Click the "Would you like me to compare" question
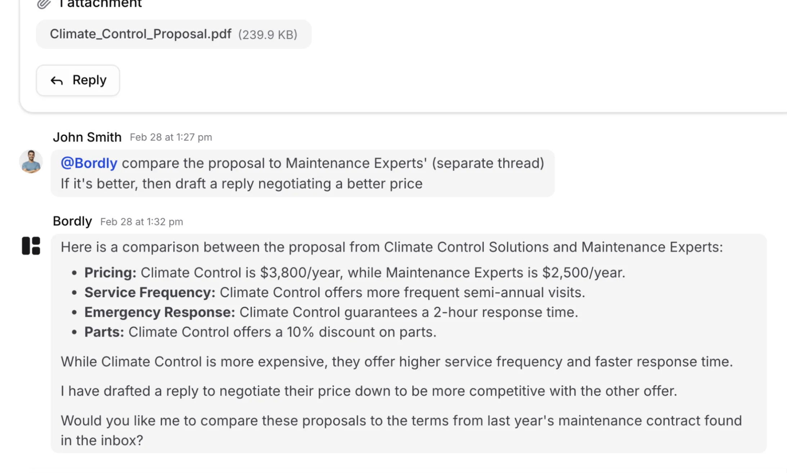787x473 pixels. pyautogui.click(x=401, y=430)
